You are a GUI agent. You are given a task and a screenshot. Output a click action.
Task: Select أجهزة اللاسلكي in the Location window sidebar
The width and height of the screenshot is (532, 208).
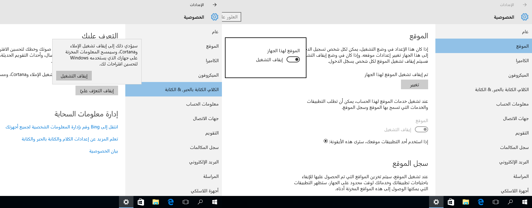(x=484, y=190)
